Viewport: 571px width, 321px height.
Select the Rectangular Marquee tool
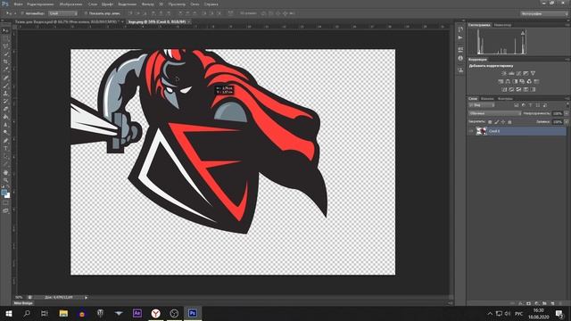tap(5, 38)
